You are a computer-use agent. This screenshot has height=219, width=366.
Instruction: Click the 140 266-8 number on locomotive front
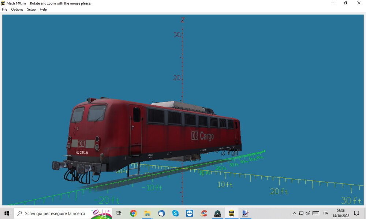pos(82,153)
